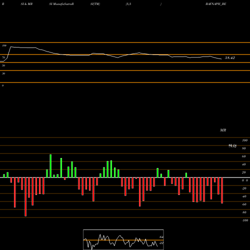This screenshot has width=250, height=250.
Task: Click the longest red histogram bar
Action: coord(25,197)
